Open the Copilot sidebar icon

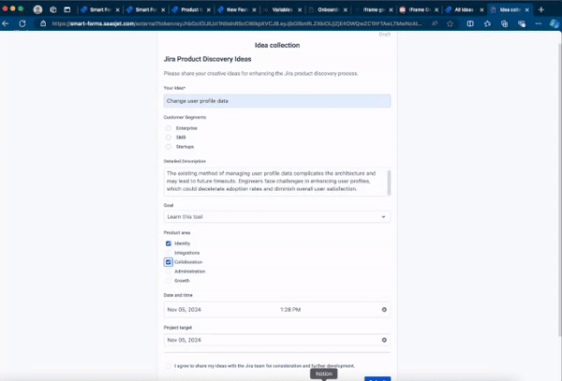click(x=555, y=23)
